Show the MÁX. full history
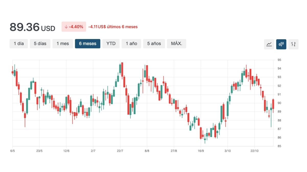The height and width of the screenshot is (172, 307). (x=177, y=44)
